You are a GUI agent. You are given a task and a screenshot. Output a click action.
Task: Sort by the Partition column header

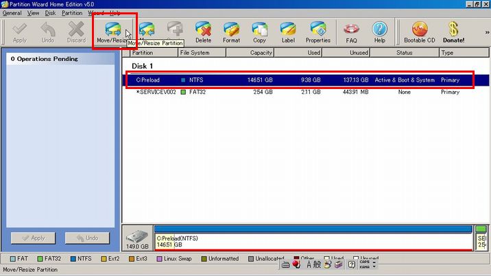tap(154, 53)
